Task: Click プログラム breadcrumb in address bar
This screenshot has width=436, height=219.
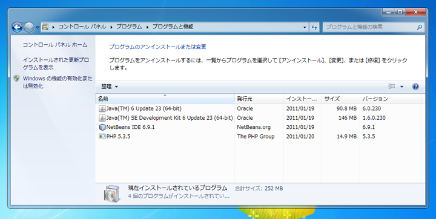Action: pyautogui.click(x=129, y=27)
